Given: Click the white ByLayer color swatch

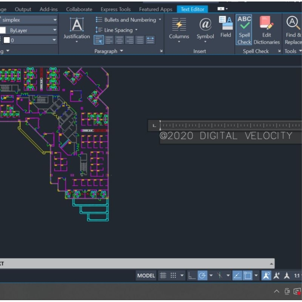Looking at the screenshot, I should (x=3, y=30).
